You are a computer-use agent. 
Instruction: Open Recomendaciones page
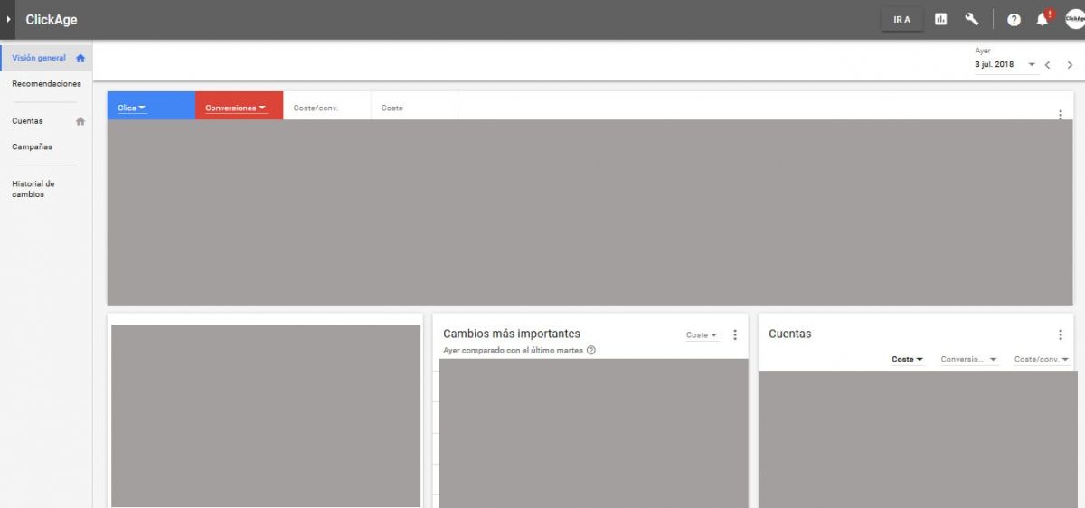[46, 84]
